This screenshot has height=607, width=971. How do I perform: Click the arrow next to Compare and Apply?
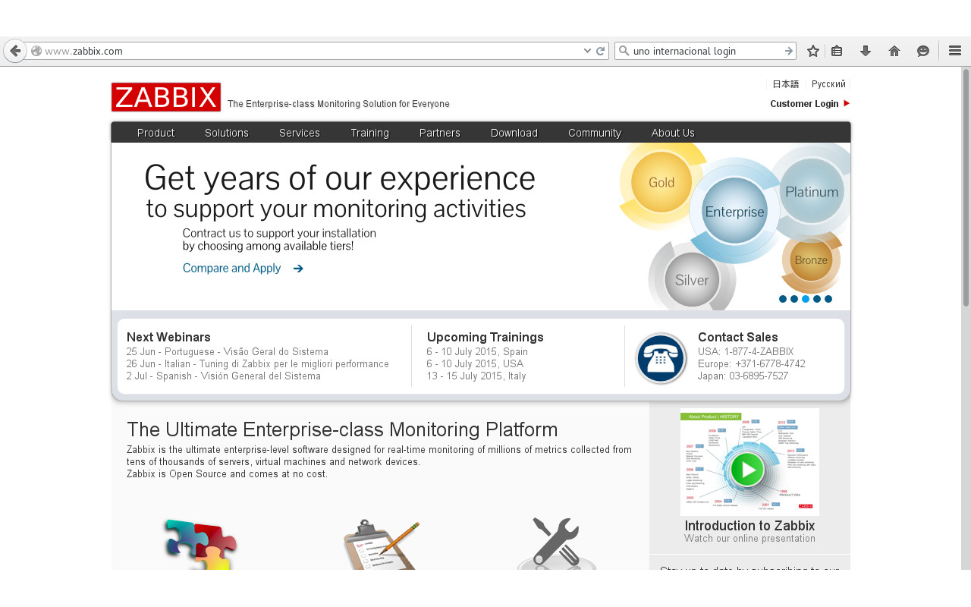pyautogui.click(x=298, y=269)
